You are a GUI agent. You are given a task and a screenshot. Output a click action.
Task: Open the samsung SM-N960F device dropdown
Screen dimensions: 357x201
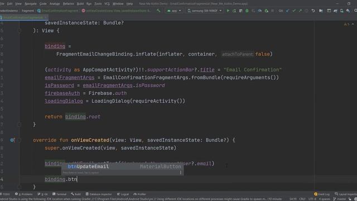pyautogui.click(x=205, y=11)
